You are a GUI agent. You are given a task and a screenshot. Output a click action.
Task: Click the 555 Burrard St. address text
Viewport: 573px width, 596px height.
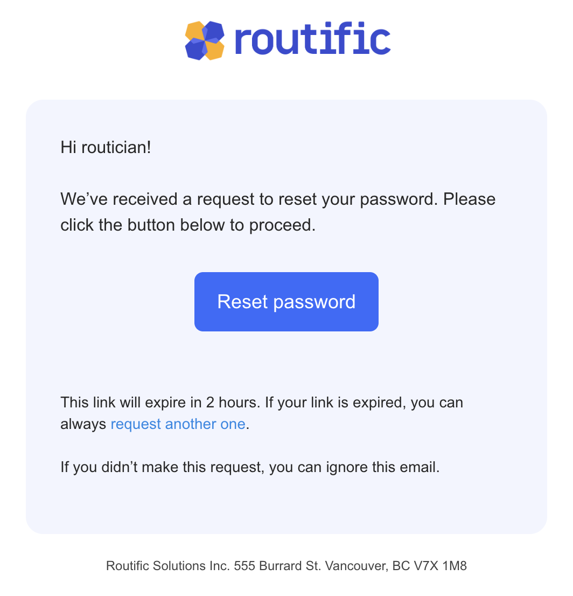pyautogui.click(x=277, y=566)
